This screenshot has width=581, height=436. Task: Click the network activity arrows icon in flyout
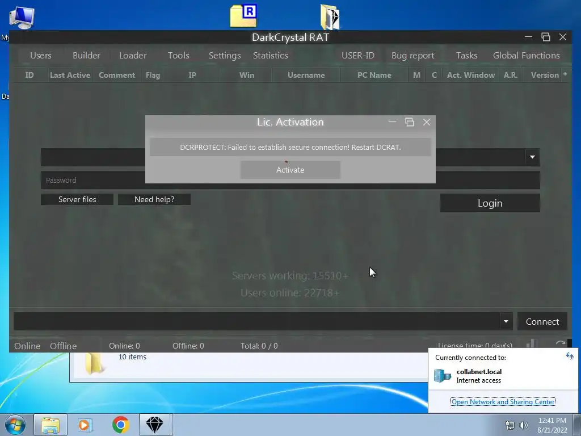[x=570, y=357]
